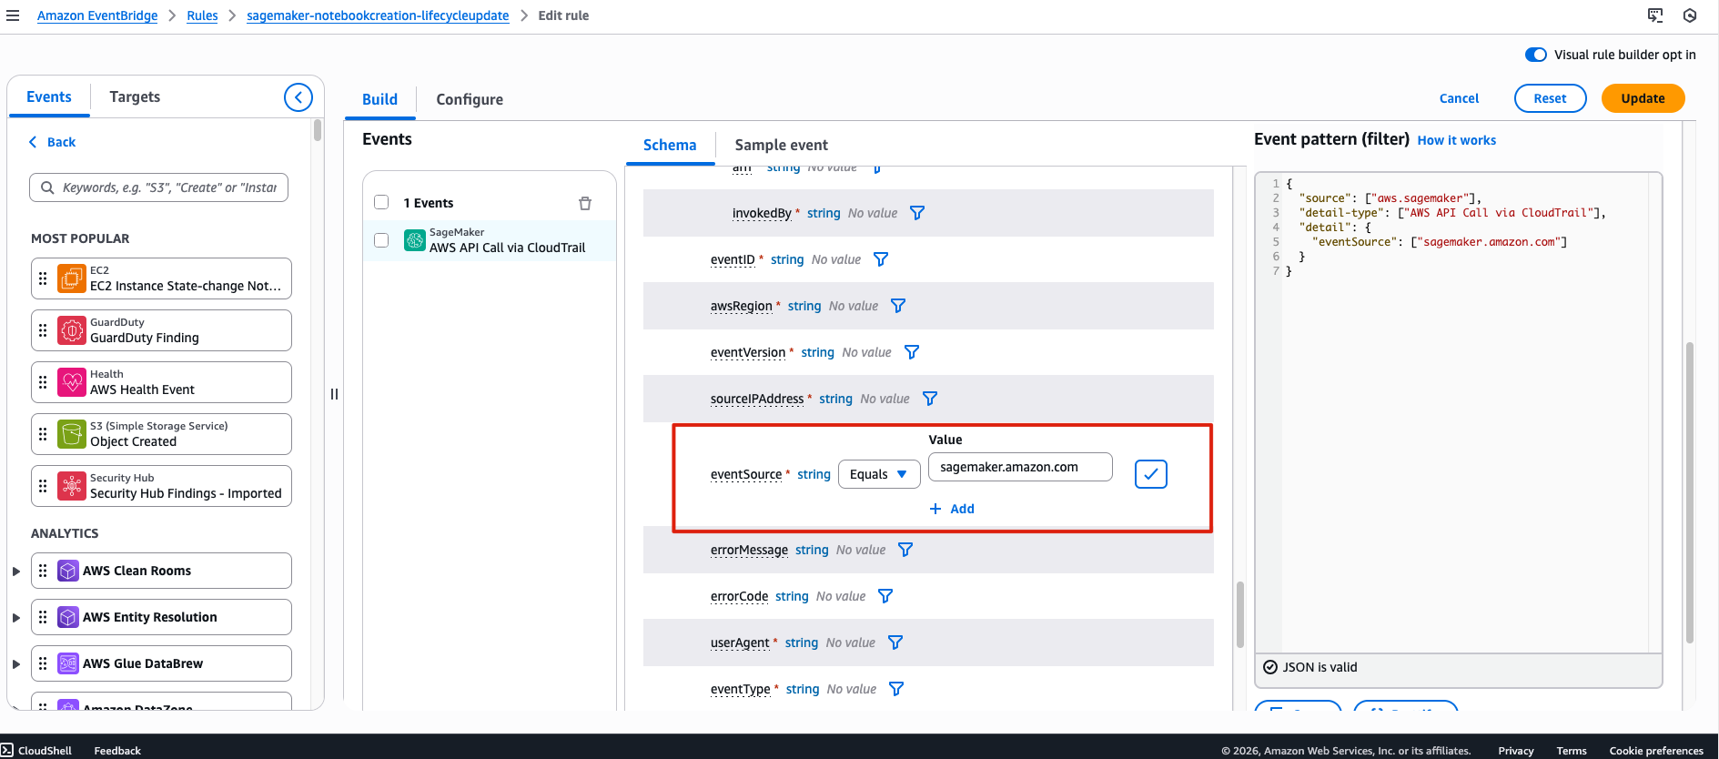The width and height of the screenshot is (1719, 759).
Task: Confirm eventSource value with checkmark button
Action: click(x=1150, y=474)
